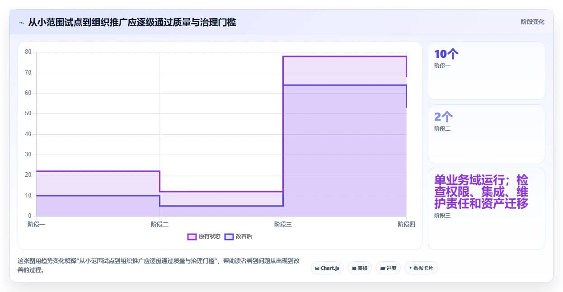Open the 10个 阶段一 data card
Viewport: 563px width, 292px height.
click(487, 71)
